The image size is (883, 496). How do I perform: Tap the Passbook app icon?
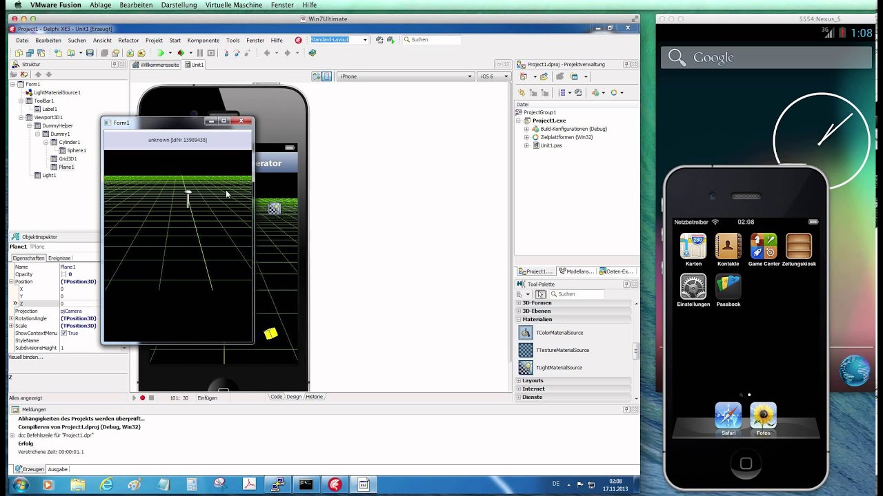[728, 287]
